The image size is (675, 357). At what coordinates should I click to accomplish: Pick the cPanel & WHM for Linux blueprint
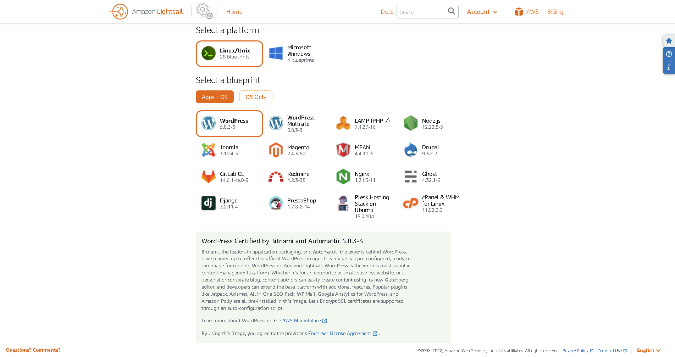coord(410,203)
